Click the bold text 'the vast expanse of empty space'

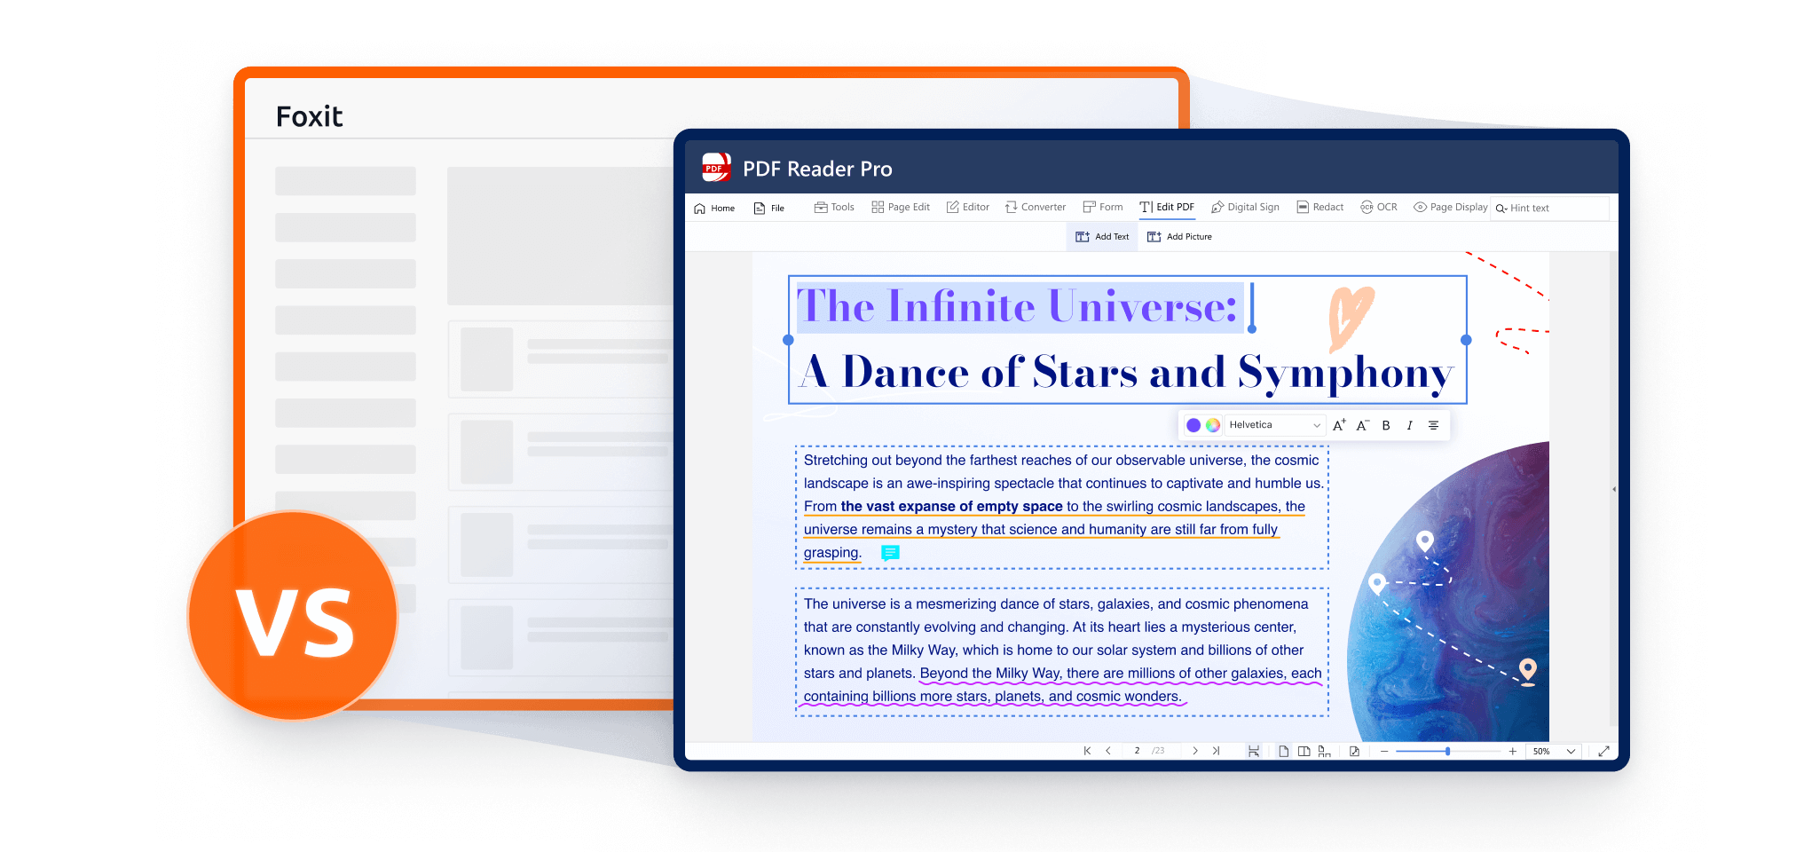coord(951,506)
